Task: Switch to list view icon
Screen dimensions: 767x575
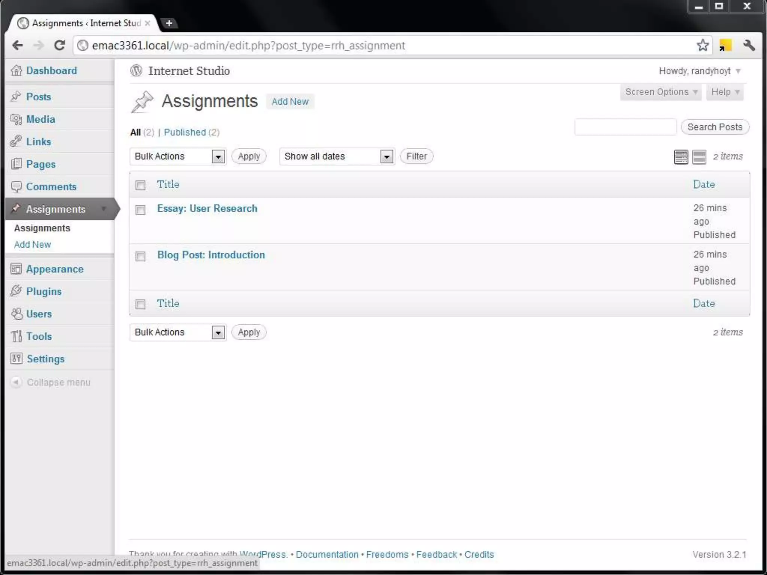Action: coord(680,157)
